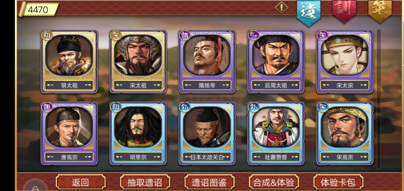This screenshot has width=404, height=191.
Task: Pick the 宋太宗 card
Action: point(345,62)
